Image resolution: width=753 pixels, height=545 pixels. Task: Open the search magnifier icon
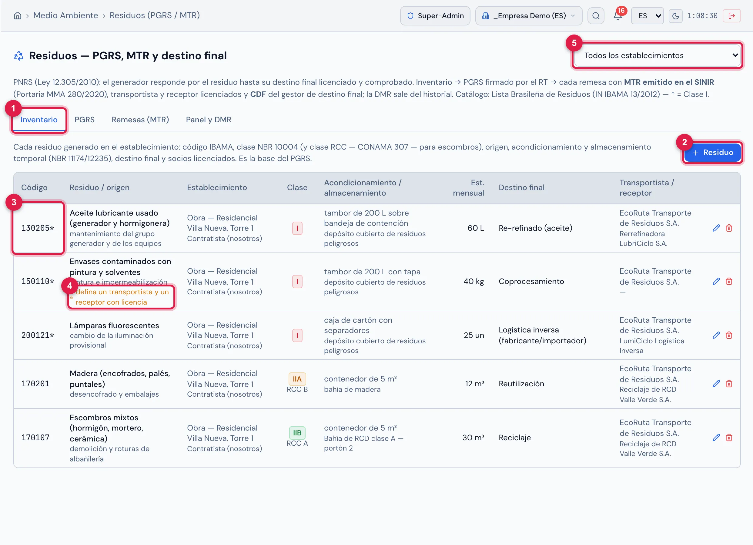coord(596,15)
